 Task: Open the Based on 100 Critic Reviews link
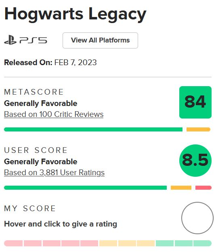pos(54,114)
